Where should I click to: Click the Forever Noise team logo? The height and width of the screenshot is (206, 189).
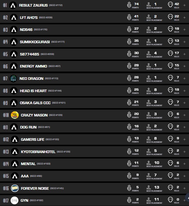point(15,188)
